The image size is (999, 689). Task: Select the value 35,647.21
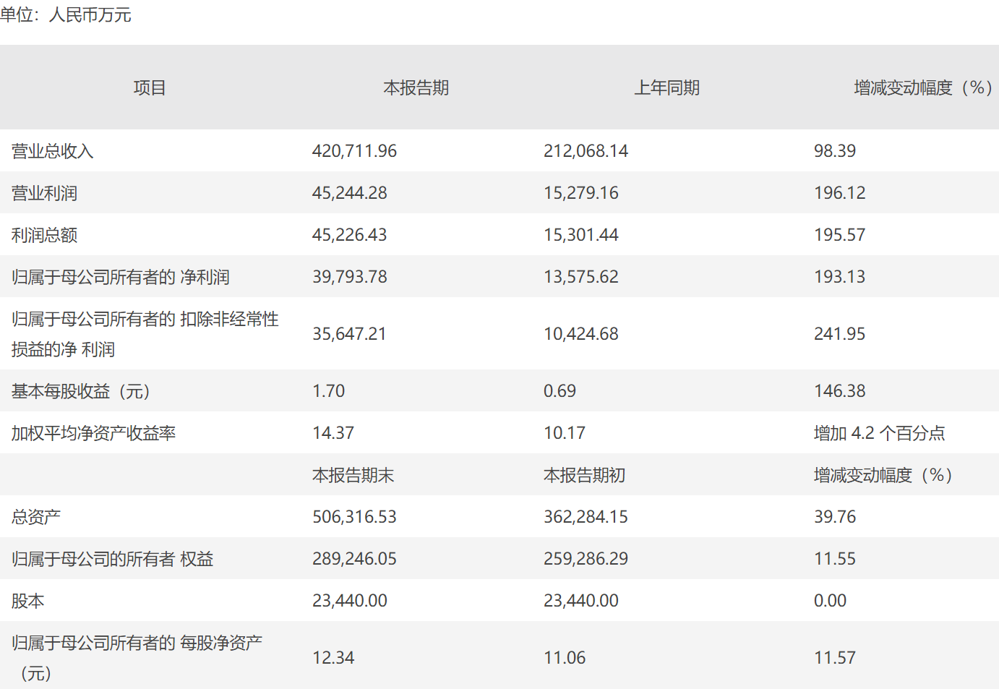click(349, 334)
